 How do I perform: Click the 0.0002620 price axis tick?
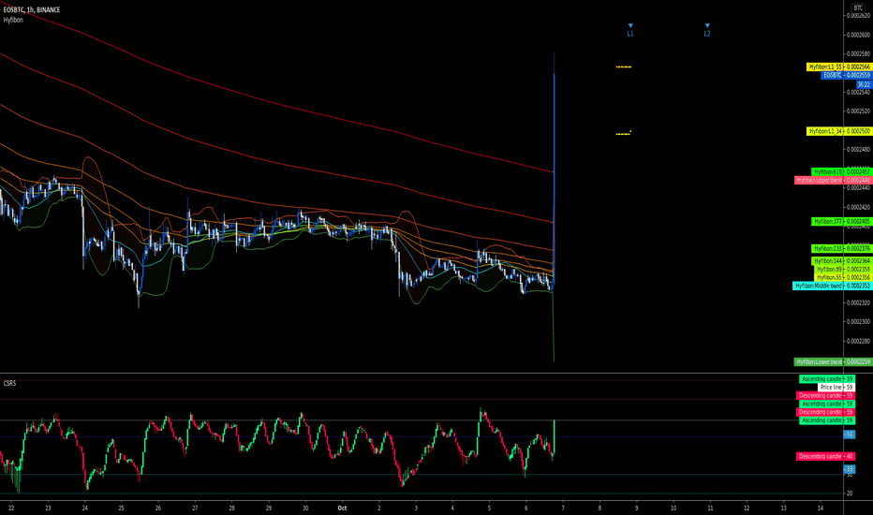(x=858, y=16)
